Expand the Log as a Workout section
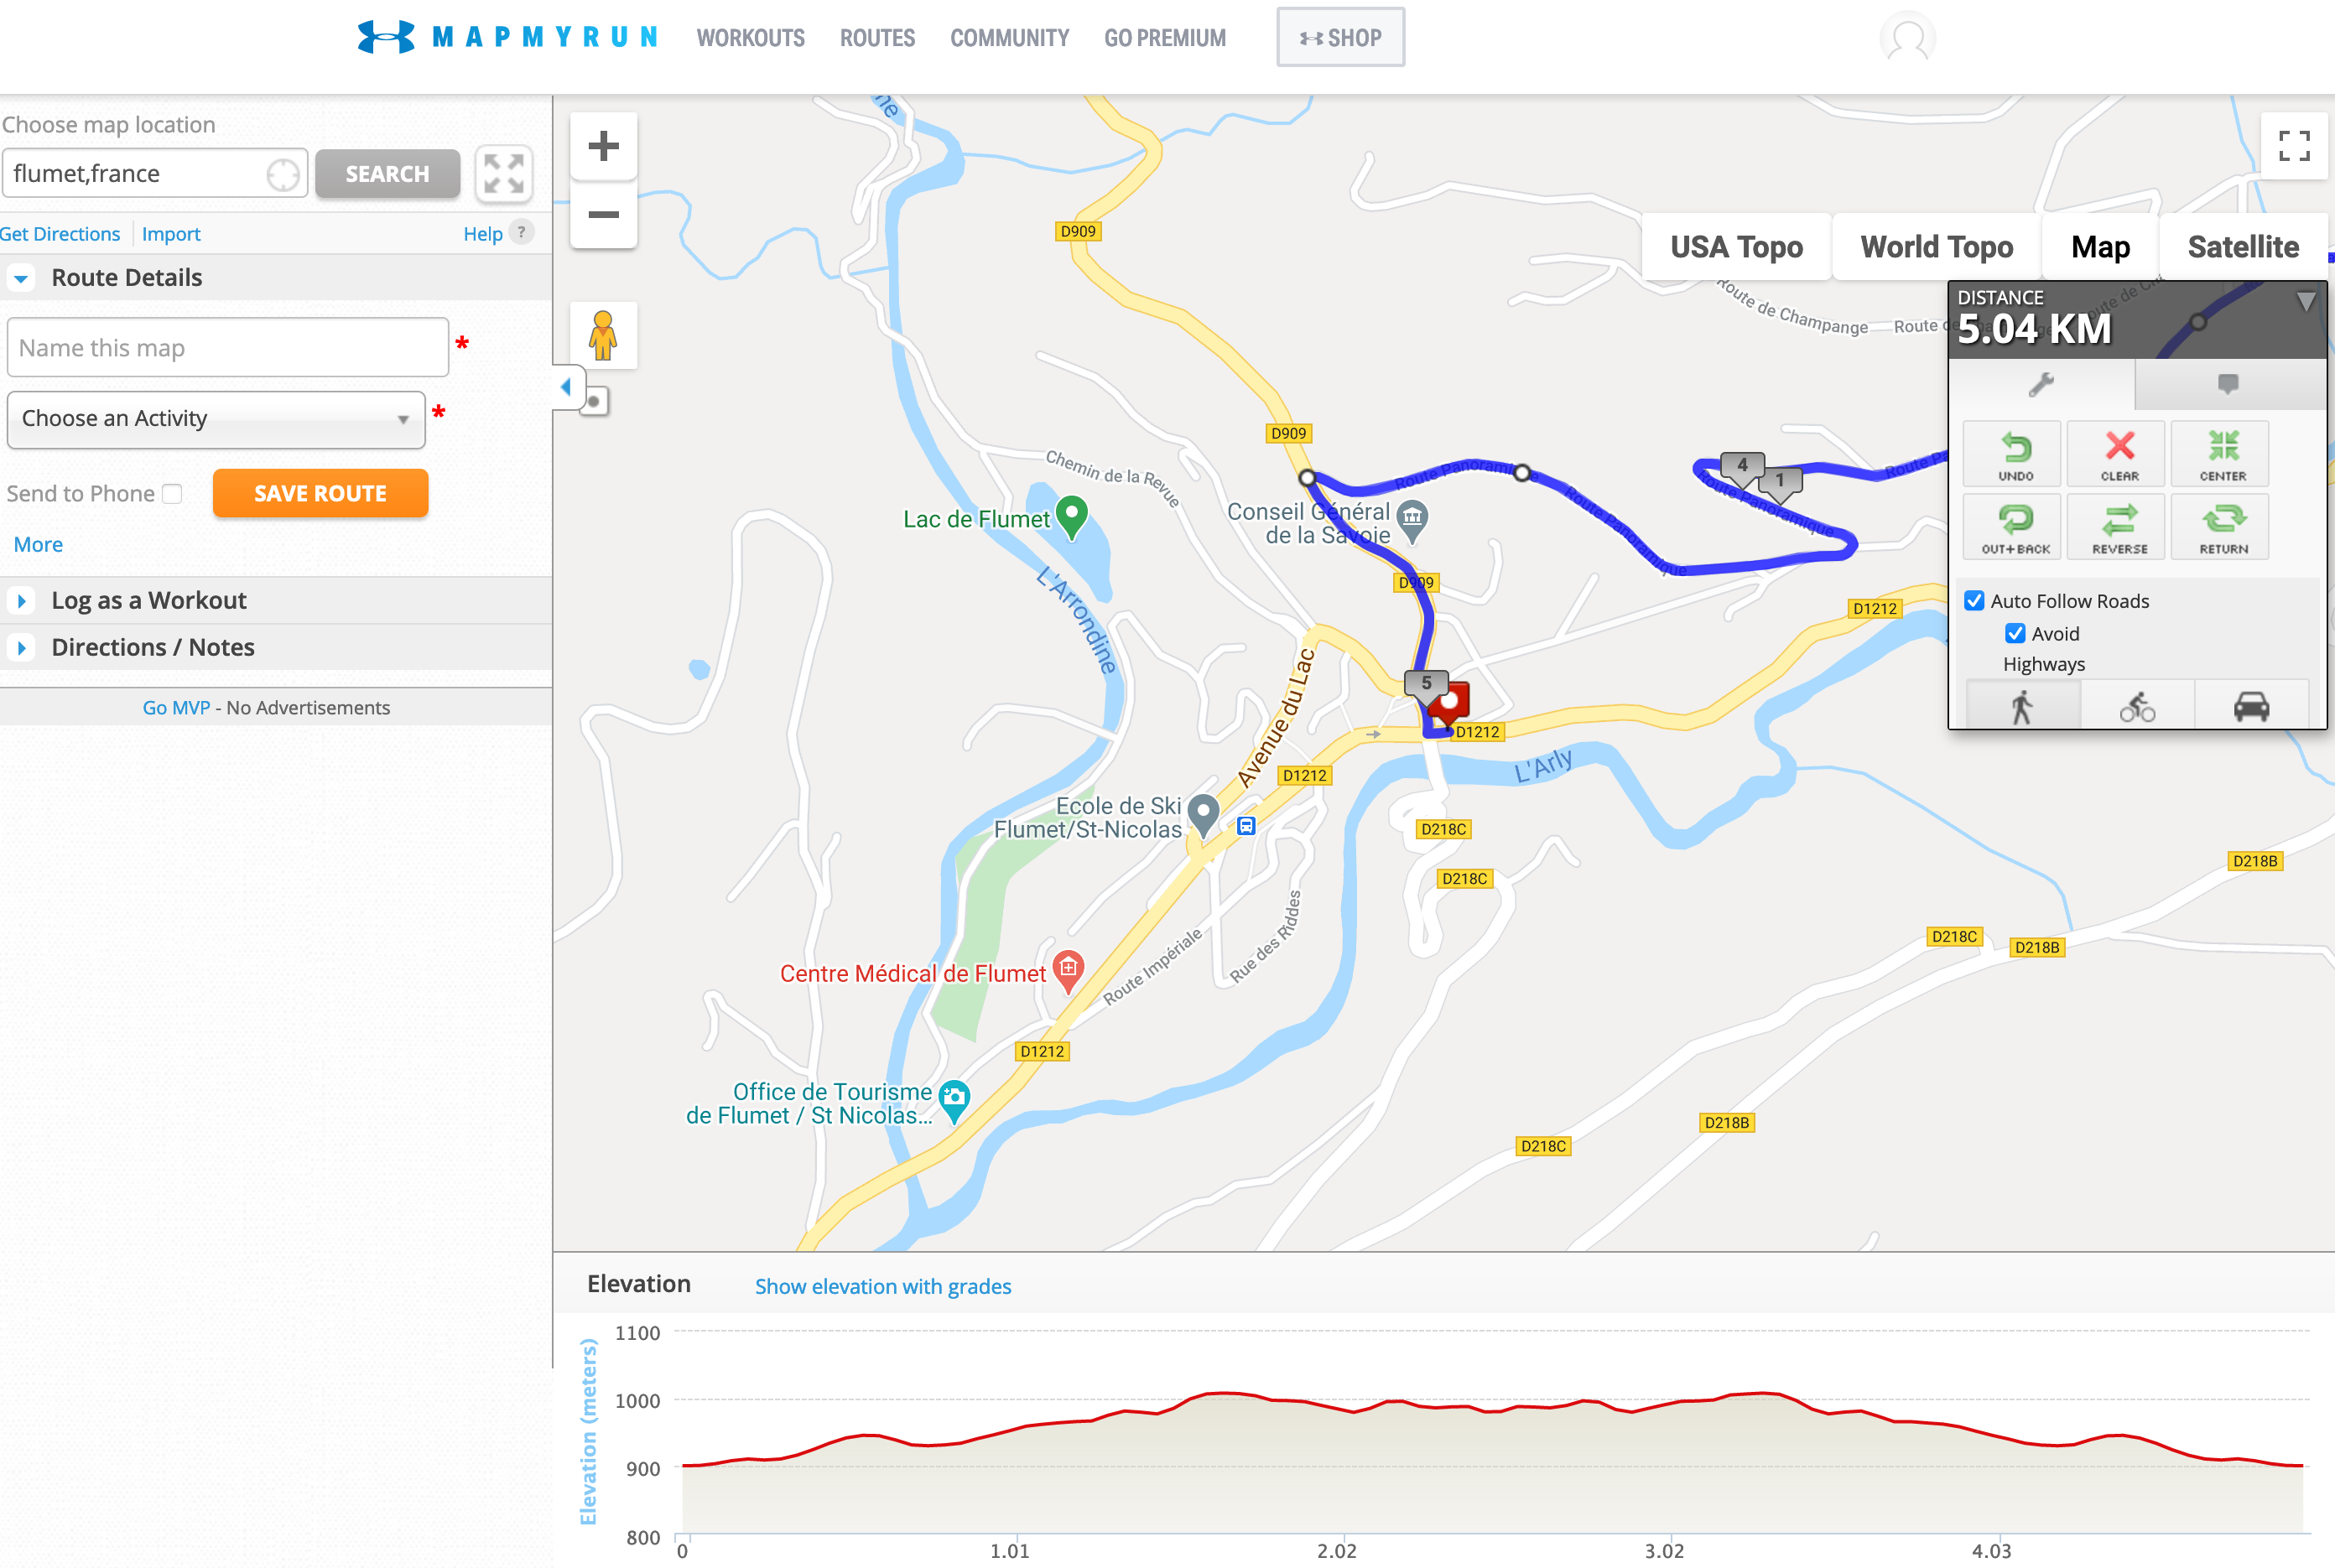This screenshot has width=2335, height=1568. pyautogui.click(x=148, y=600)
